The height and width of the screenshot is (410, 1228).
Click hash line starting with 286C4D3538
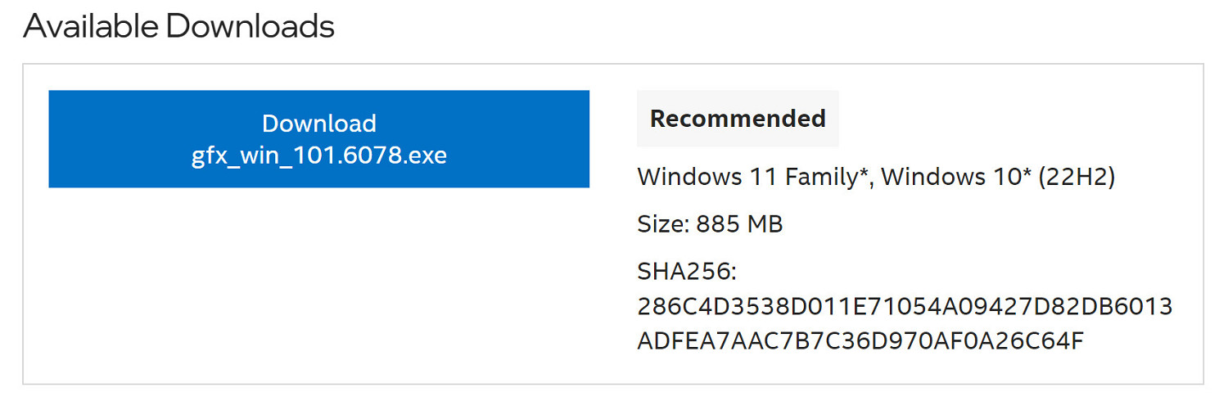point(904,307)
